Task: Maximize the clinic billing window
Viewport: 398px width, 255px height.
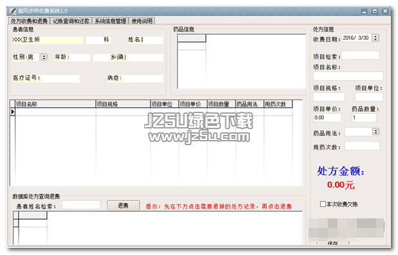Action: pos(375,11)
